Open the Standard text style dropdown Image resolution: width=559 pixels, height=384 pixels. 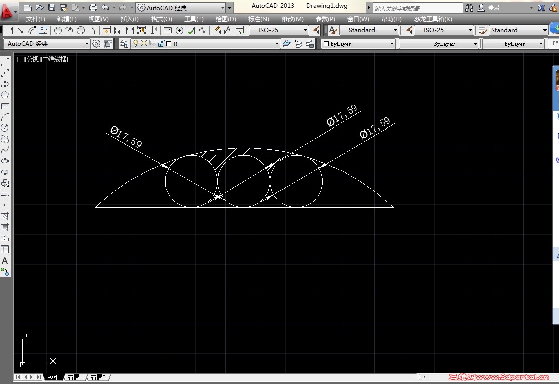pos(369,30)
